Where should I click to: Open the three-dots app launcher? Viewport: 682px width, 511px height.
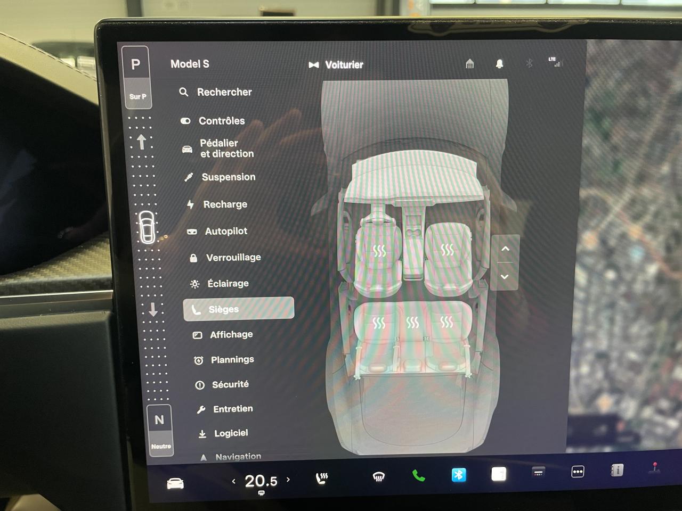tap(578, 472)
